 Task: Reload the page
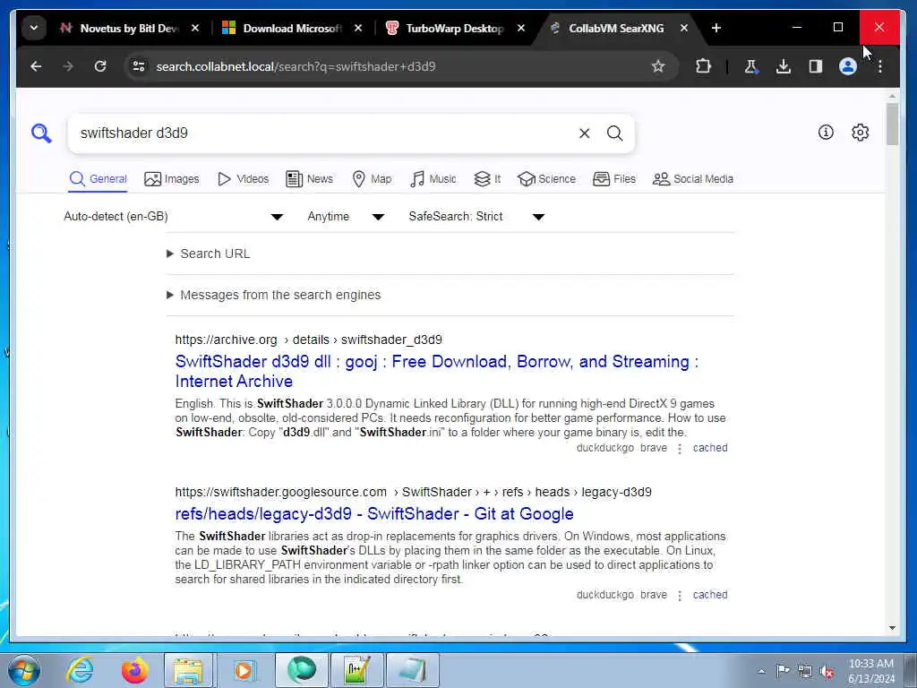coord(100,66)
